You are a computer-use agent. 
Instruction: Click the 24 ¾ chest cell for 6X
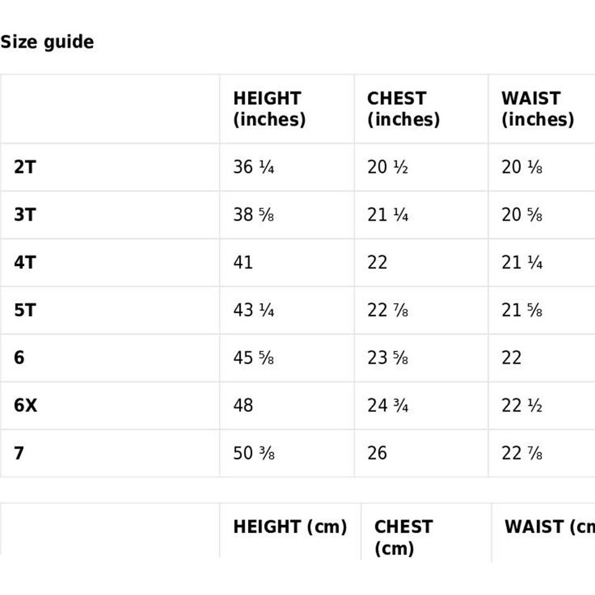tap(387, 405)
